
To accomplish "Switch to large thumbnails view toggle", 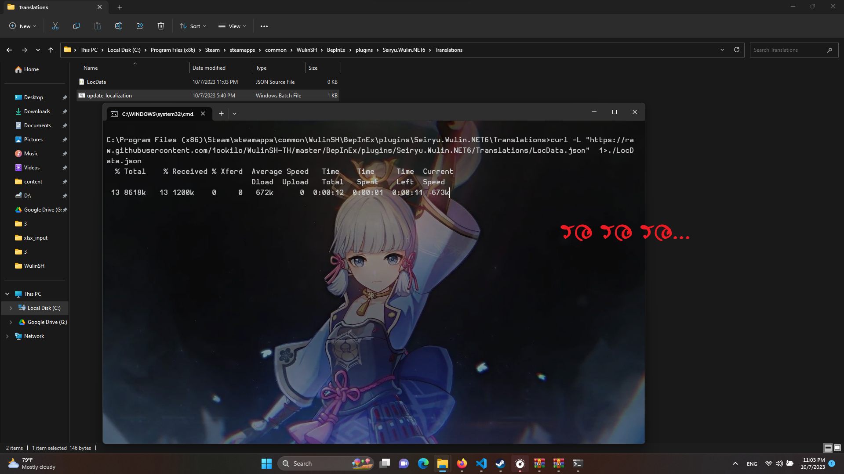I will coord(837,448).
